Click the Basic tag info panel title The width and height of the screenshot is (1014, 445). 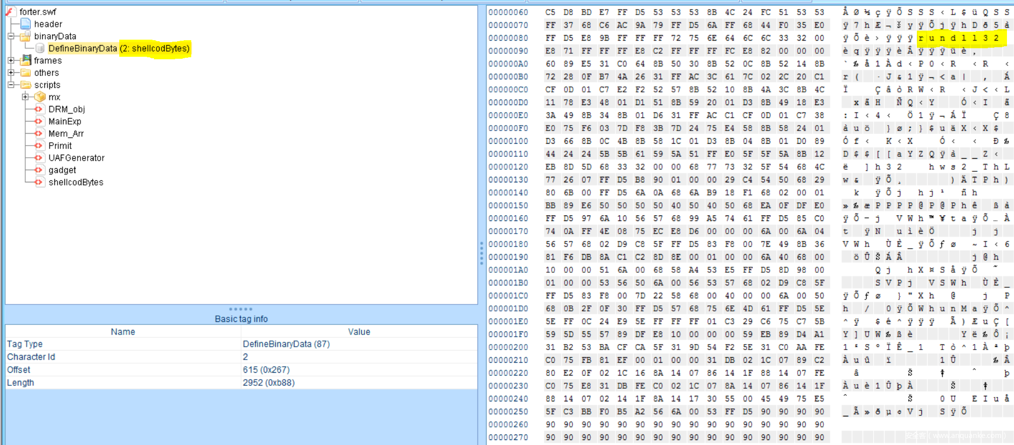coord(241,319)
